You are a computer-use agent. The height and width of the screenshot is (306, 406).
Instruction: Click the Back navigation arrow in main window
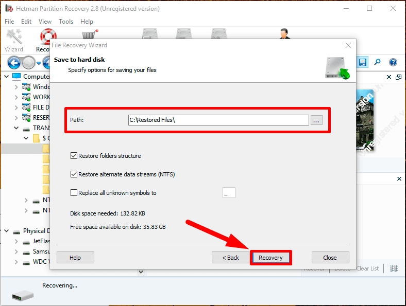coord(14,63)
